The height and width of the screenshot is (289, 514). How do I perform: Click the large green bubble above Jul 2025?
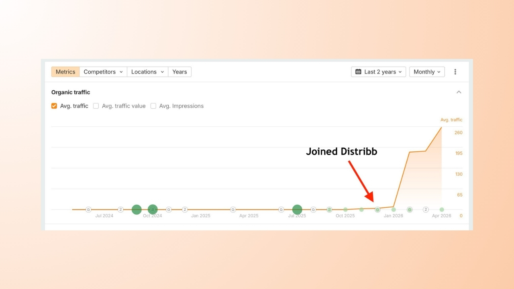pyautogui.click(x=297, y=210)
